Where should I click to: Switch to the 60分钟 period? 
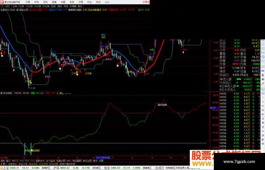pos(46,6)
